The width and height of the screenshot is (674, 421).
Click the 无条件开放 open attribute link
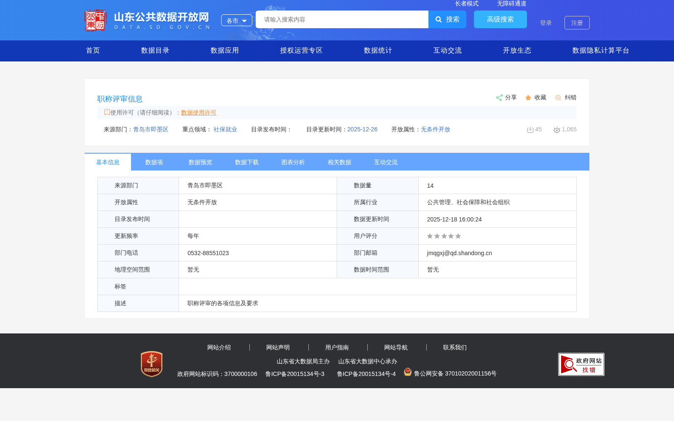[436, 129]
